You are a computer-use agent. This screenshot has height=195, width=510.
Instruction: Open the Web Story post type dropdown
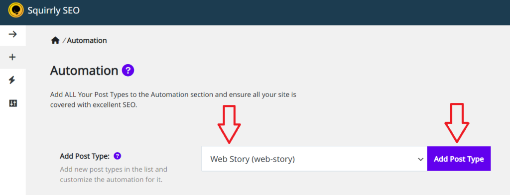click(314, 159)
